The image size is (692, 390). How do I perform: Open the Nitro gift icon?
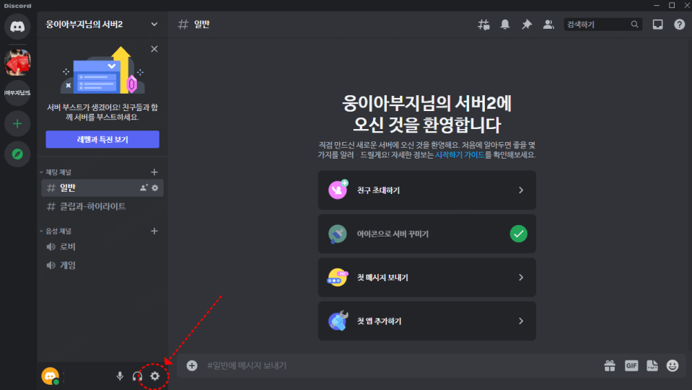click(610, 365)
